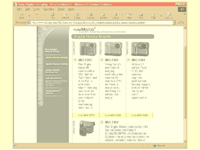
Task: Click the Back toolbar button
Action: (x=22, y=16)
